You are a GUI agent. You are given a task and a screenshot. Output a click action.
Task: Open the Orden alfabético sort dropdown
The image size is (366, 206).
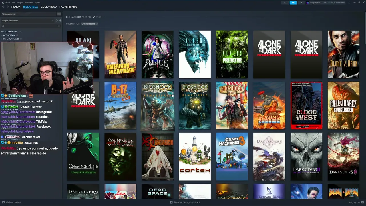tap(89, 24)
